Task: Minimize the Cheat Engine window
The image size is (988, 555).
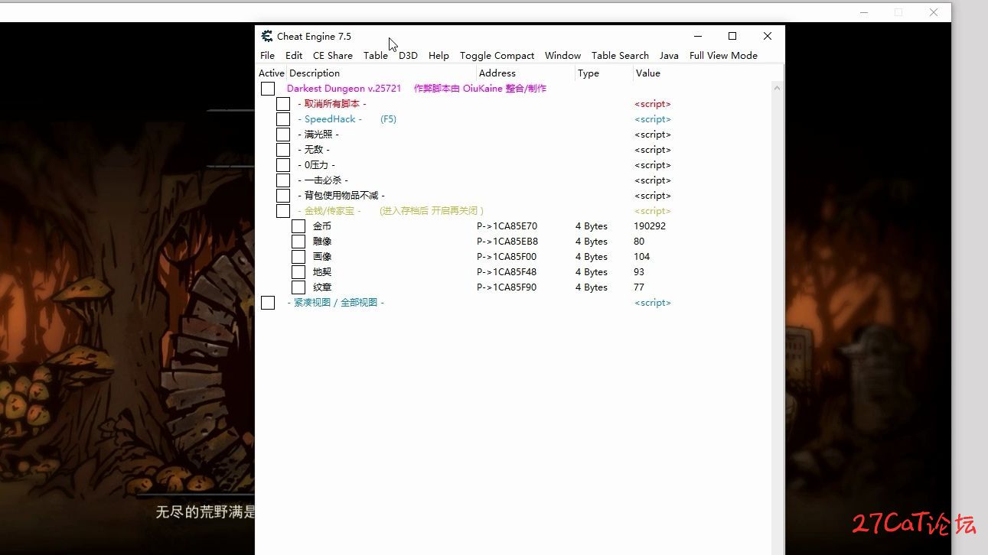Action: click(x=698, y=36)
